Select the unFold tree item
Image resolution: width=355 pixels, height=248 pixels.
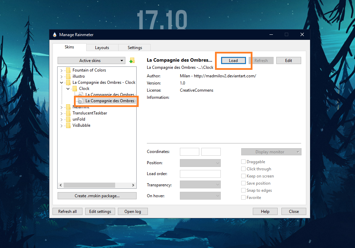pyautogui.click(x=79, y=119)
